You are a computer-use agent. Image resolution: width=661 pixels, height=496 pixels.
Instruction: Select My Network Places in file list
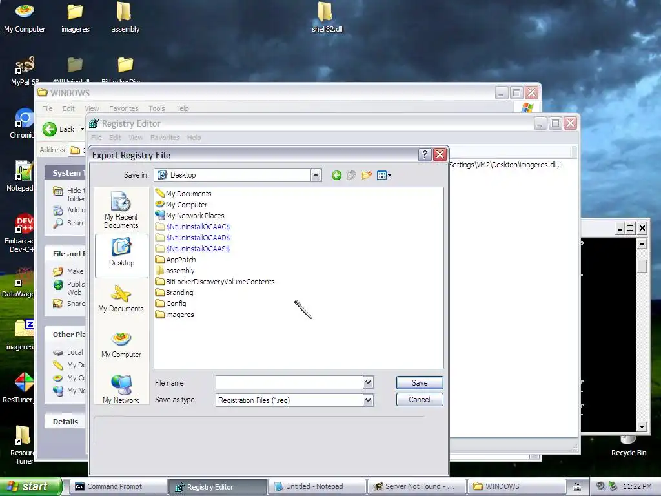tap(190, 216)
